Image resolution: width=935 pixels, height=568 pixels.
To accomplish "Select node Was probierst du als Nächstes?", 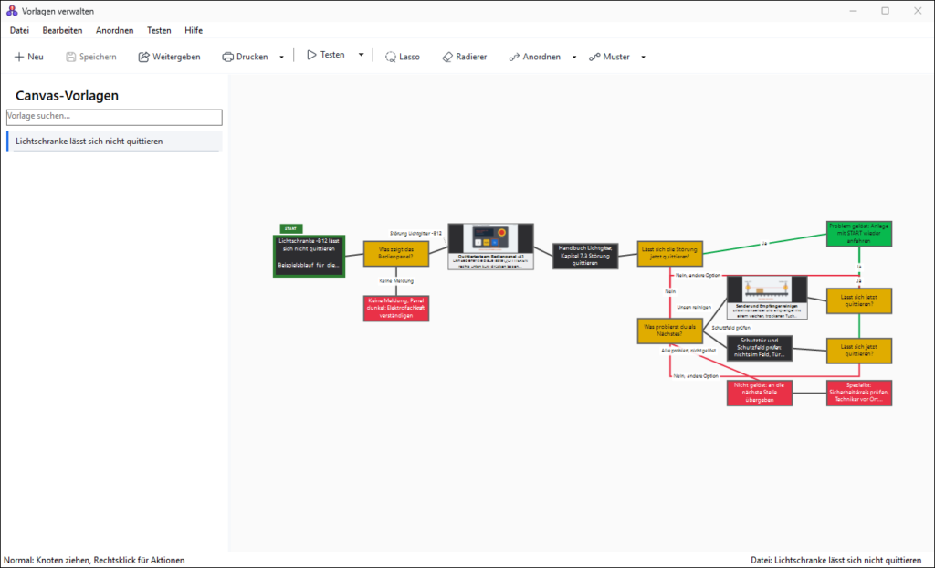I will [669, 331].
